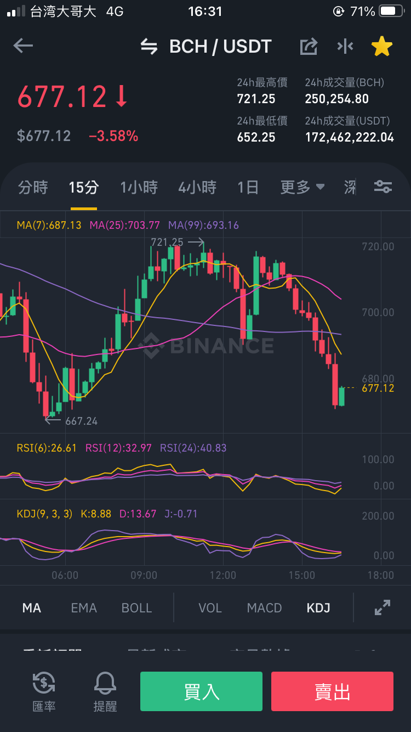
Task: Select the 4小時 interval tab
Action: (x=197, y=188)
